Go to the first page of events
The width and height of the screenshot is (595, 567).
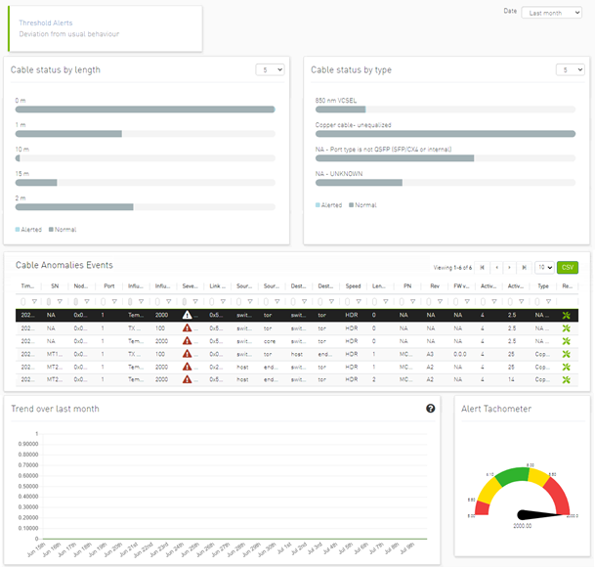[482, 267]
